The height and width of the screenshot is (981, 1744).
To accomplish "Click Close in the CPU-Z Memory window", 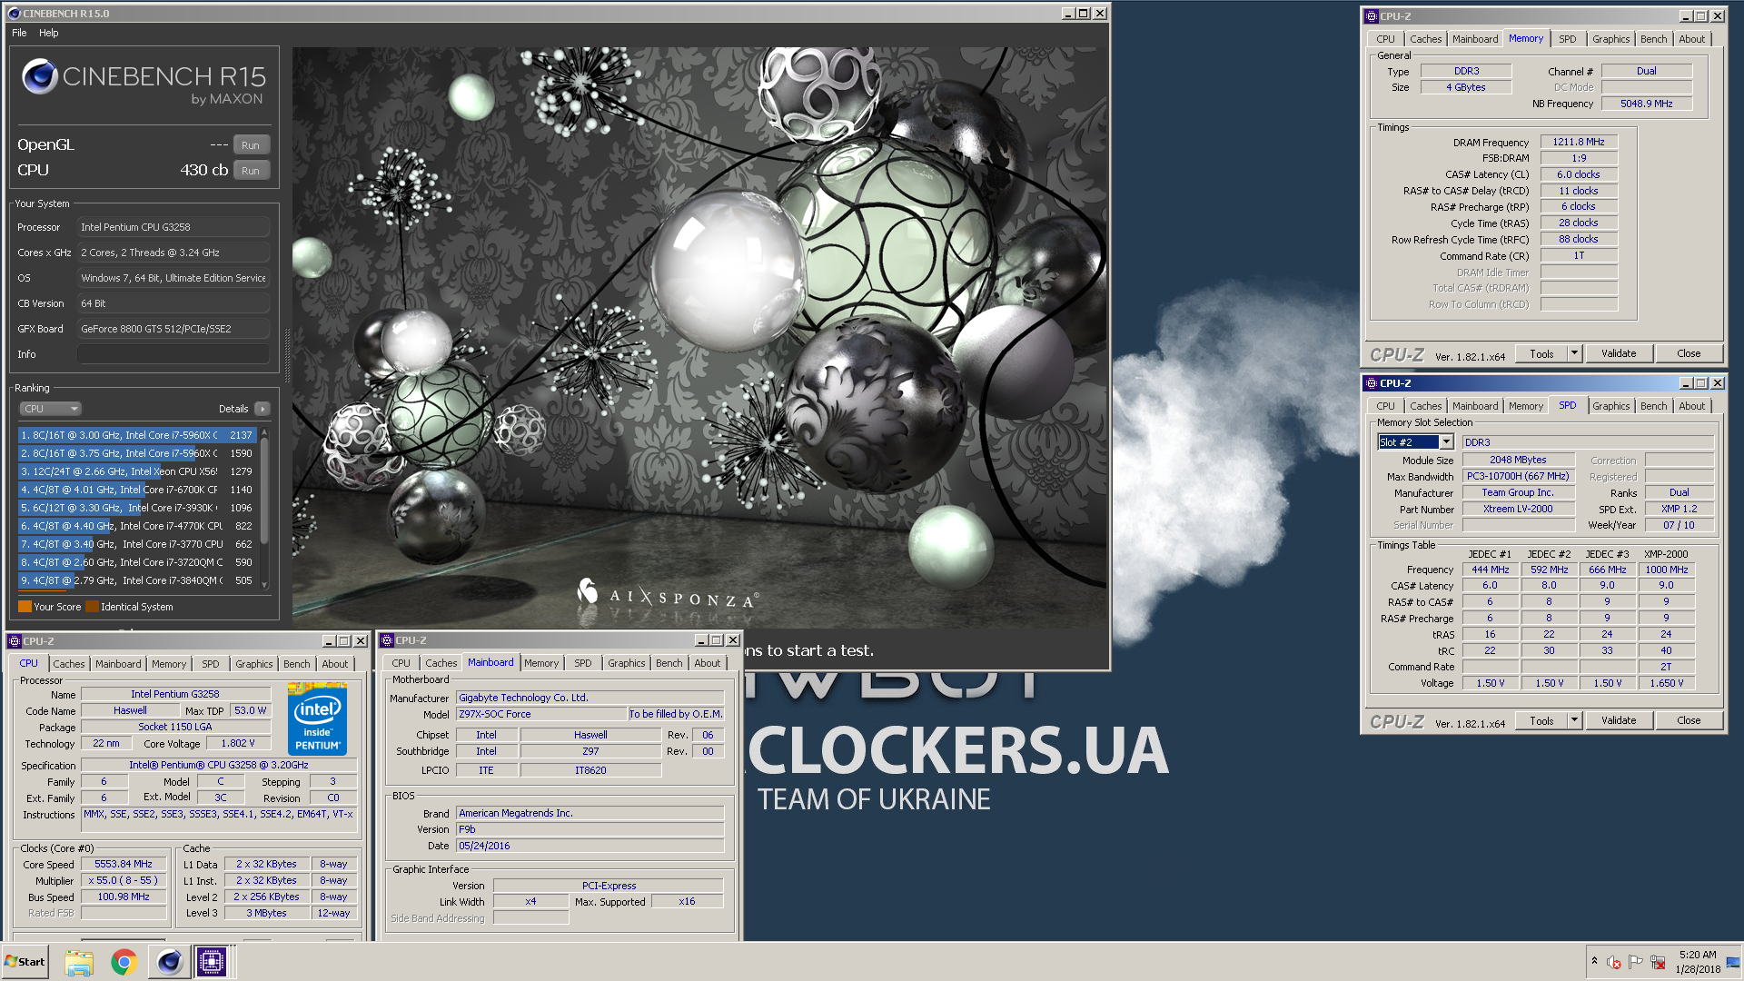I will 1689,353.
